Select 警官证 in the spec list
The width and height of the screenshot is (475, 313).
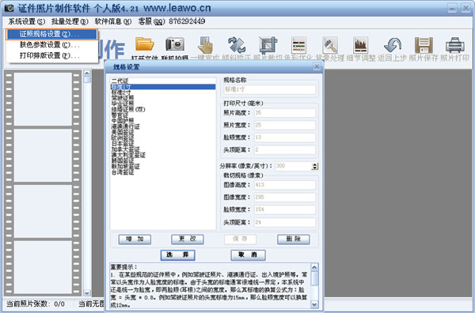(x=163, y=115)
